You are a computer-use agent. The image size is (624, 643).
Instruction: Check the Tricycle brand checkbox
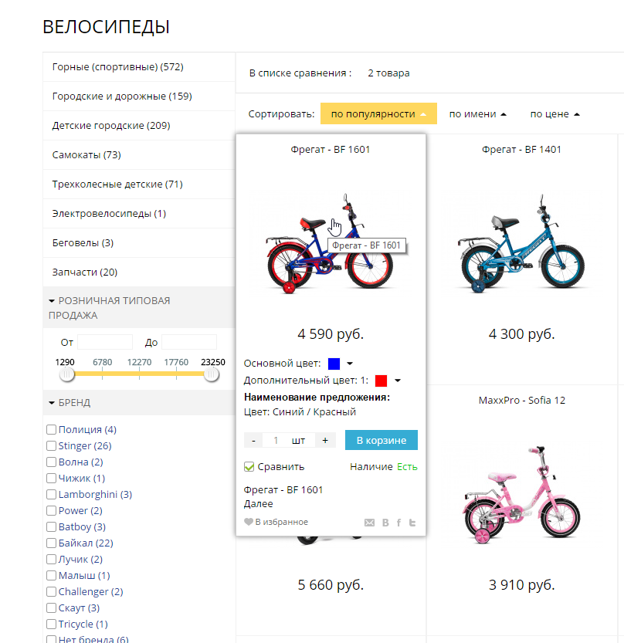pyautogui.click(x=51, y=624)
